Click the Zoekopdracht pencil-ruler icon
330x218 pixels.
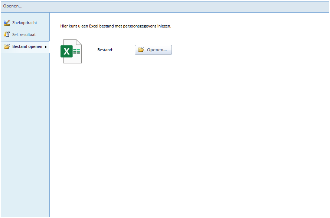[7, 23]
